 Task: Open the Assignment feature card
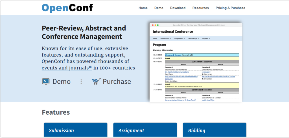tap(145, 130)
